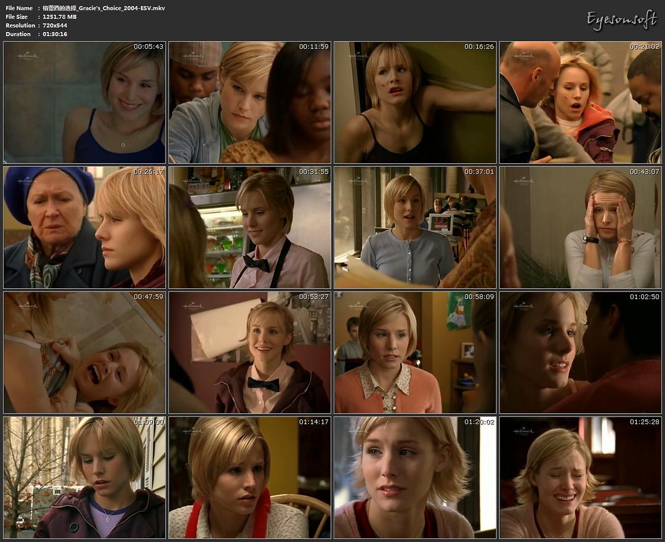Click the thumbnail stamped 00:47:59

pos(84,352)
